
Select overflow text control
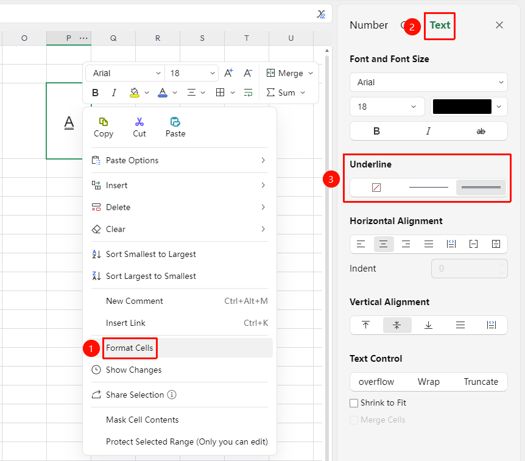point(376,382)
